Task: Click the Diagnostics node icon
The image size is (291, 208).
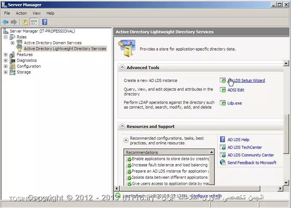Action: pos(12,61)
